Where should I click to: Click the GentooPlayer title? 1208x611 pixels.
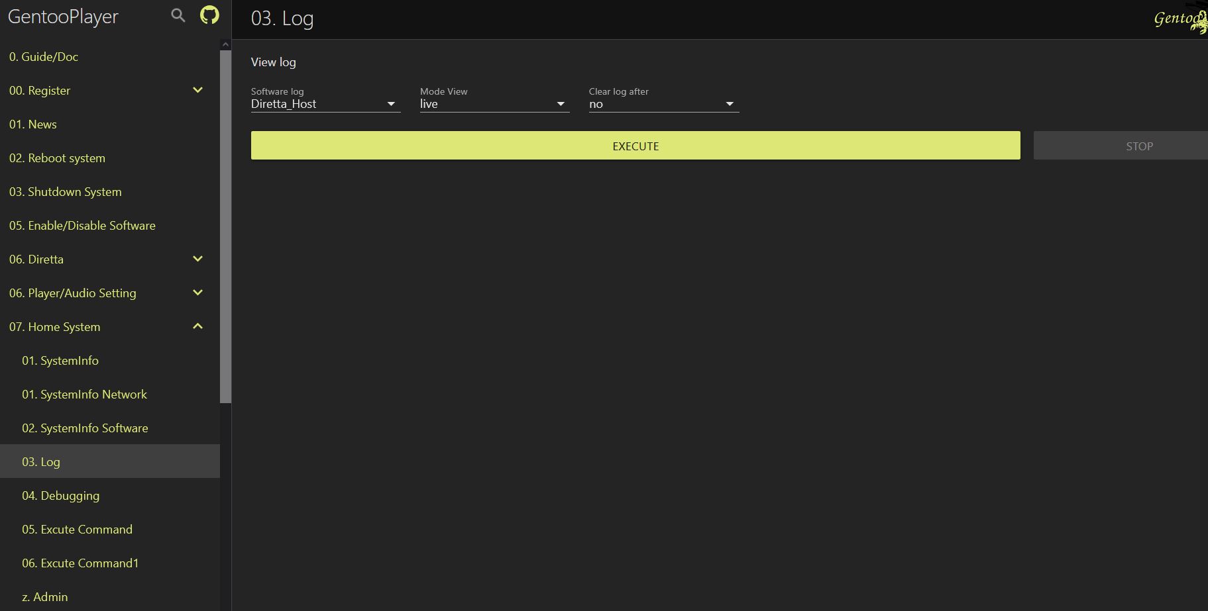tap(63, 17)
